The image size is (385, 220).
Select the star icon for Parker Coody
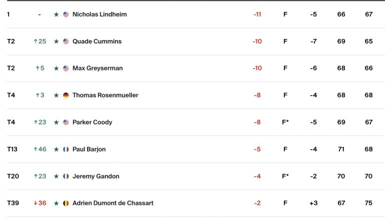pos(56,122)
